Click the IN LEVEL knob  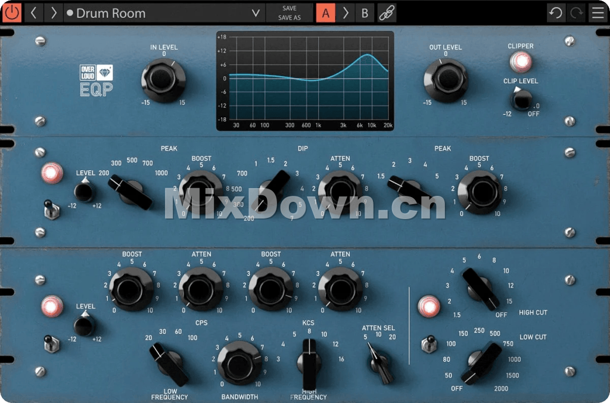tap(163, 80)
